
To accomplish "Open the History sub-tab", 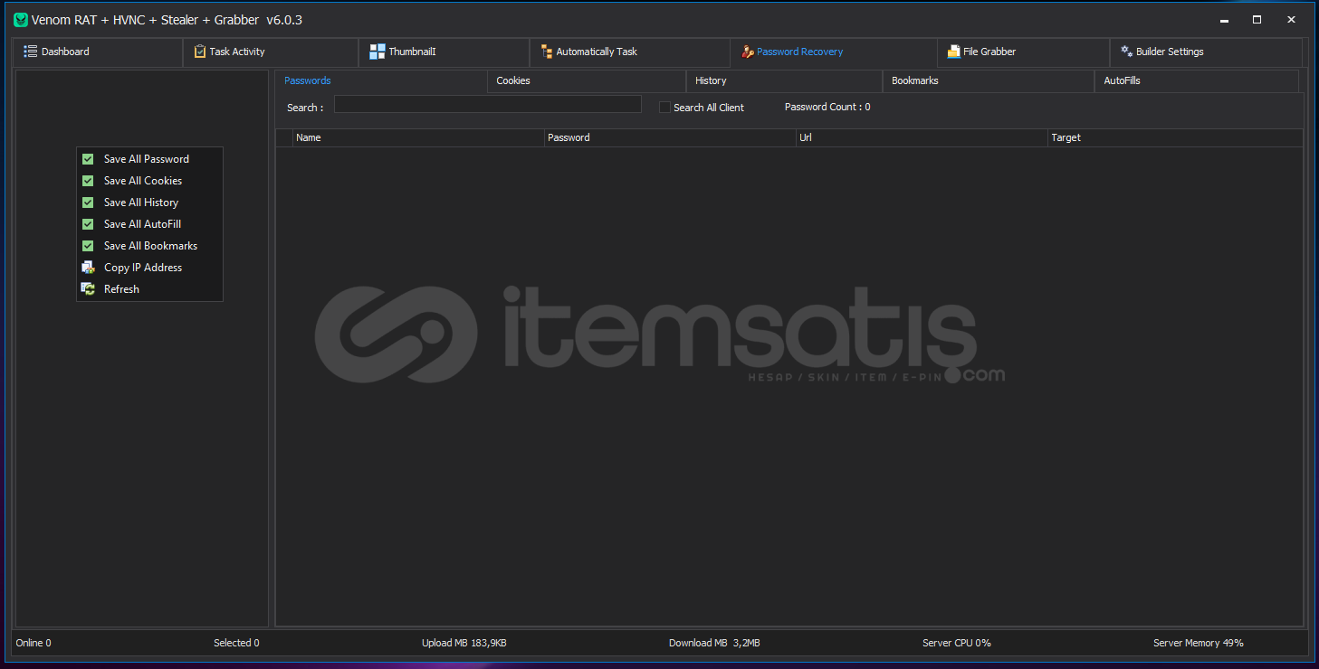I will click(784, 81).
